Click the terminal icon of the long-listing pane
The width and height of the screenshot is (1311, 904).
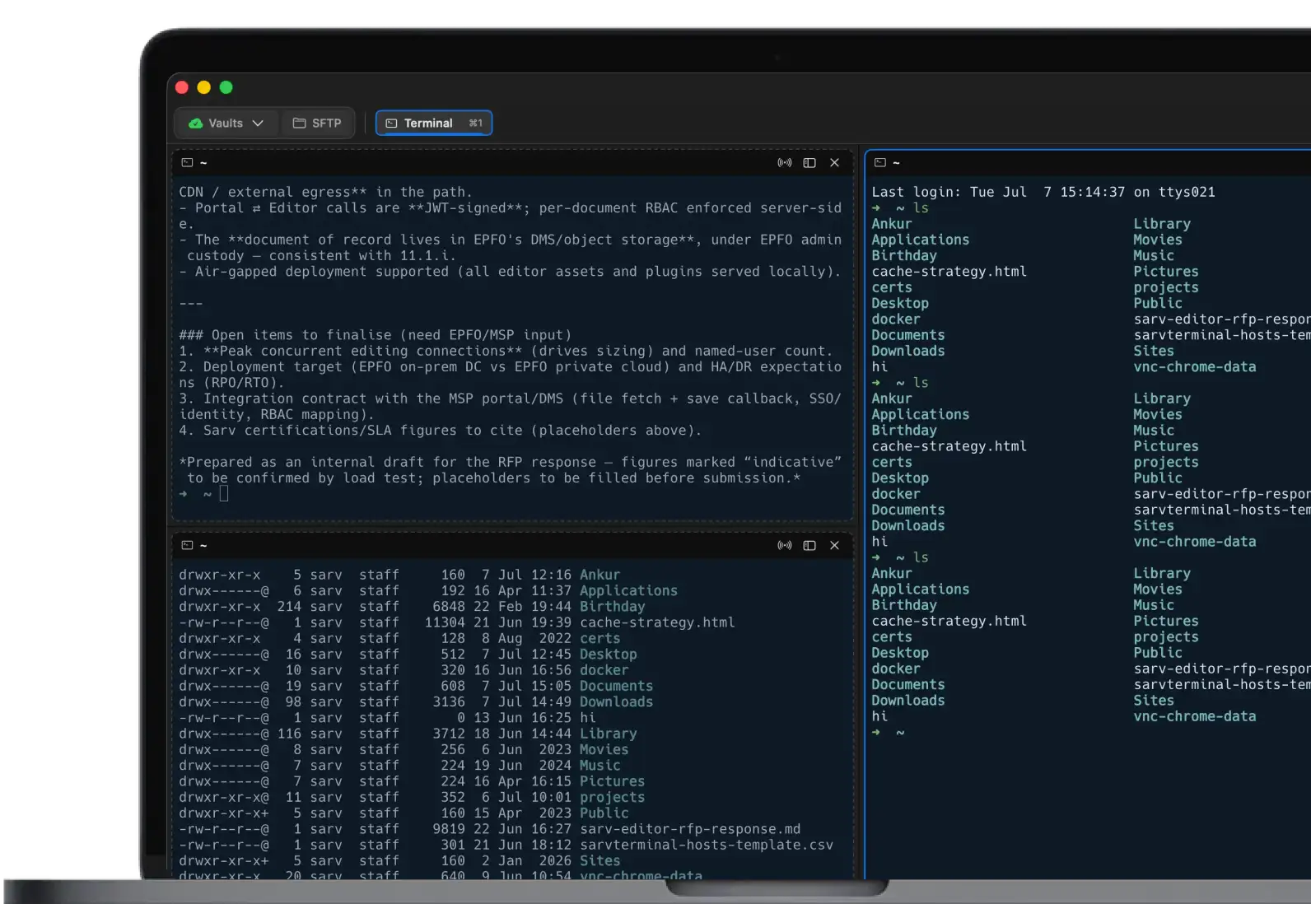tap(188, 546)
